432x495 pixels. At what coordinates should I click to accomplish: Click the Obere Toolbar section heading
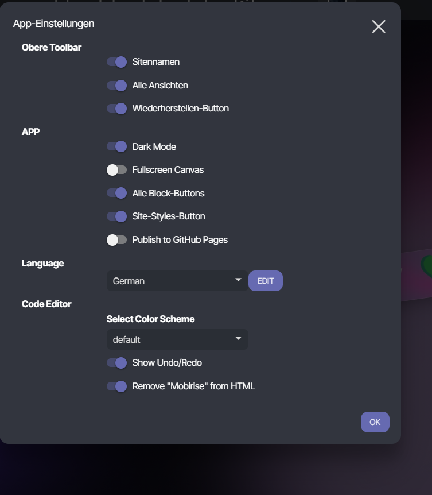pyautogui.click(x=52, y=47)
